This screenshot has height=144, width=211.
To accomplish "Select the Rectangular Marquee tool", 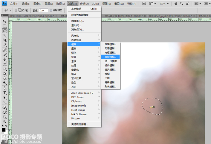I will pyautogui.click(x=4, y=26).
